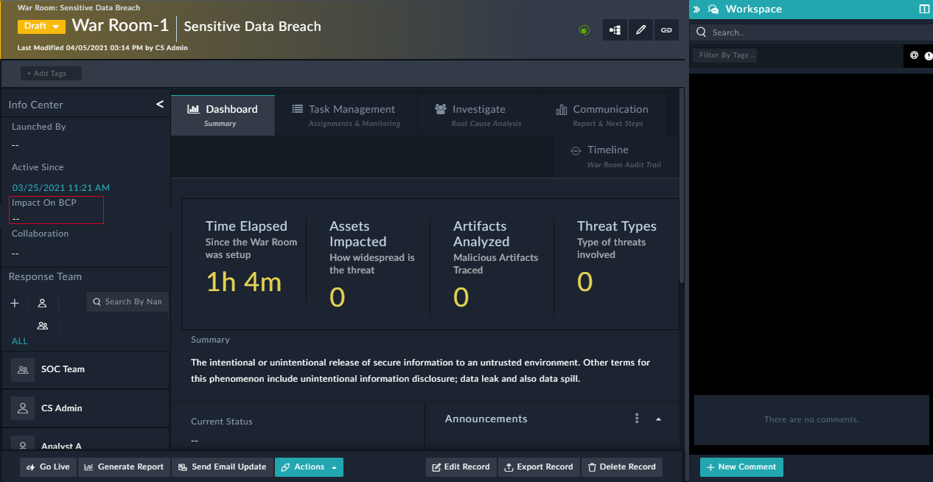
Task: Collapse the Workspace panel with double chevron
Action: coord(696,10)
